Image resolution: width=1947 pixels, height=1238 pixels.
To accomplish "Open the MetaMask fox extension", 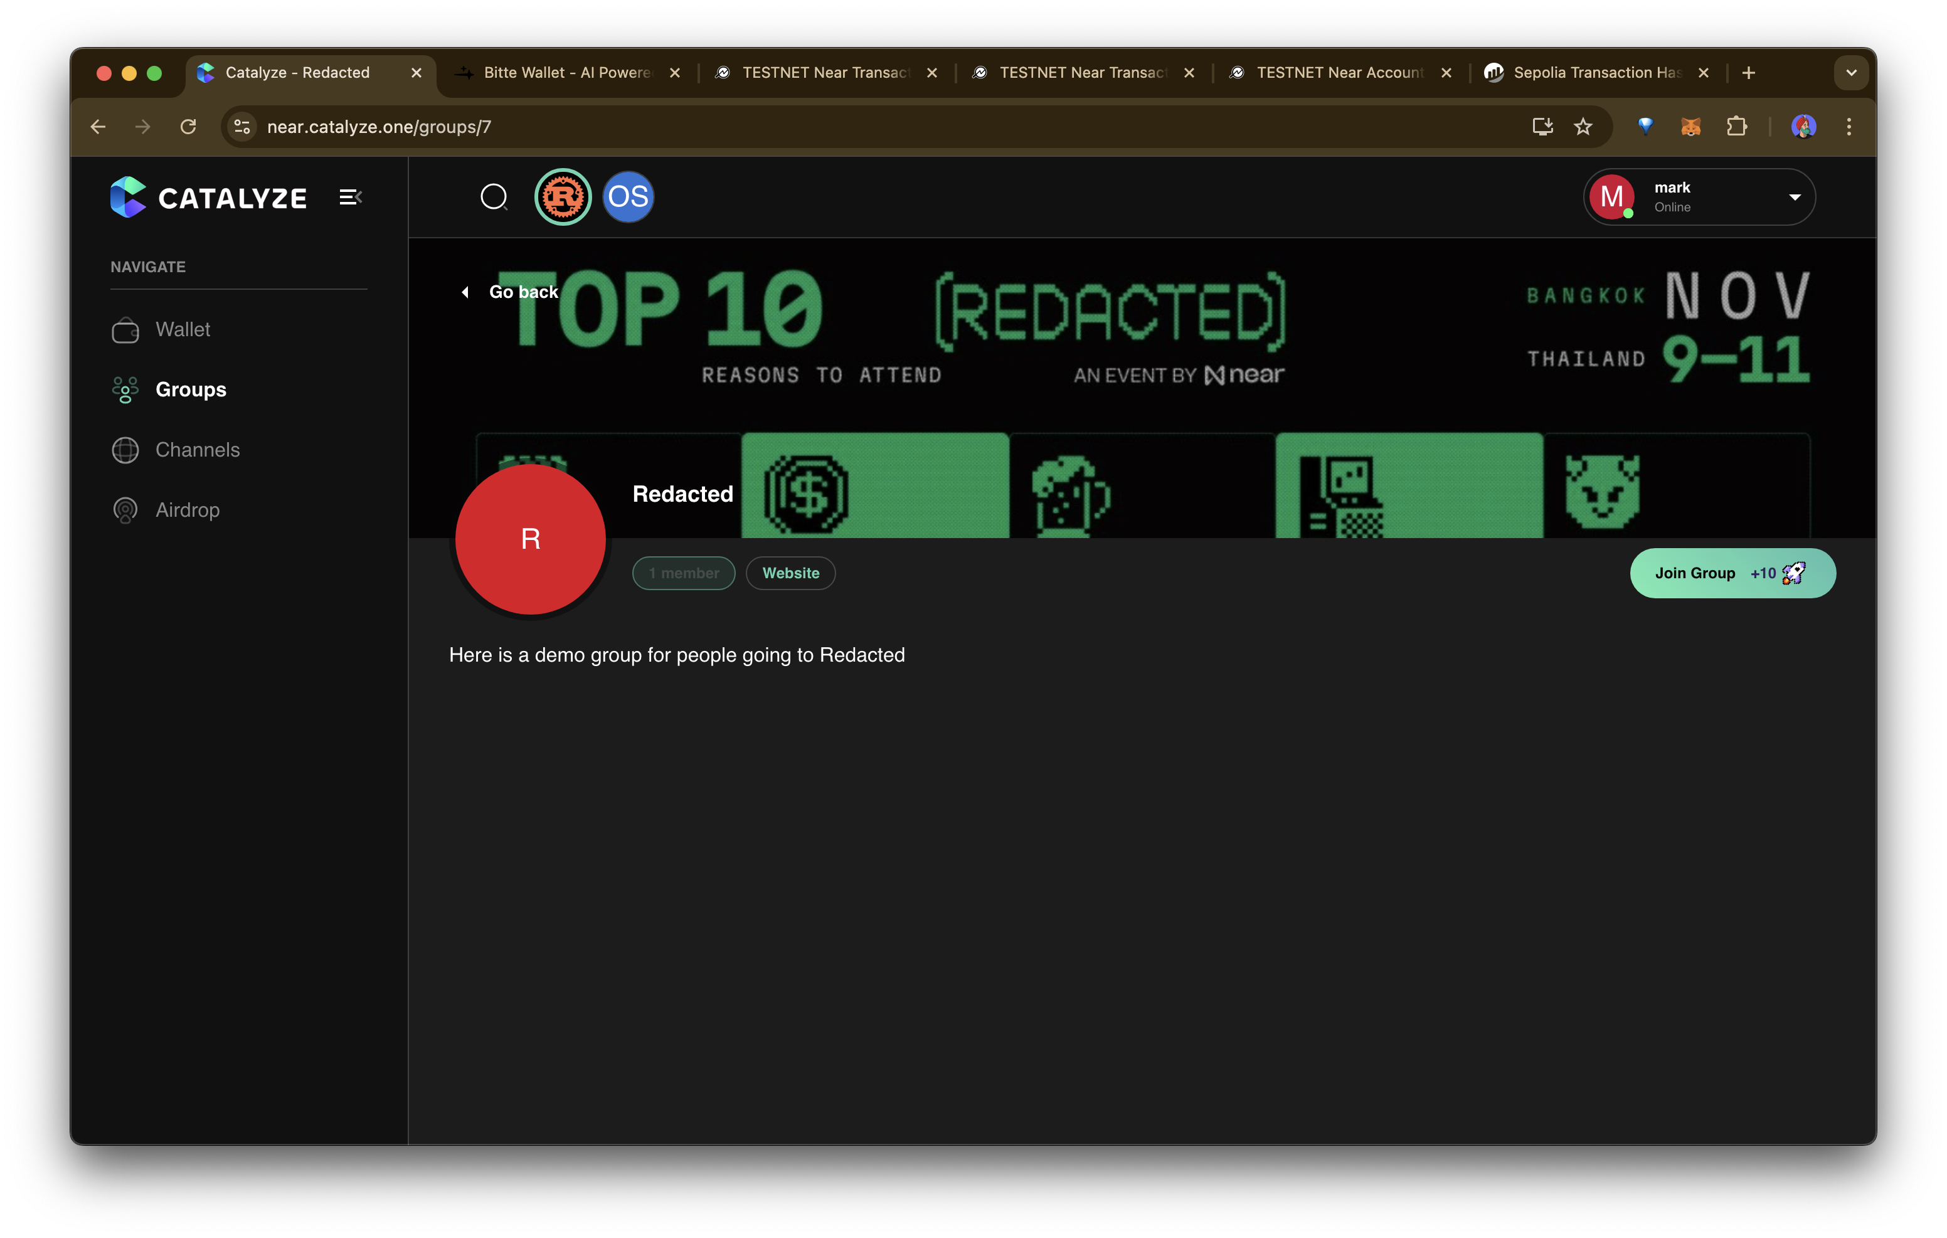I will click(1690, 127).
